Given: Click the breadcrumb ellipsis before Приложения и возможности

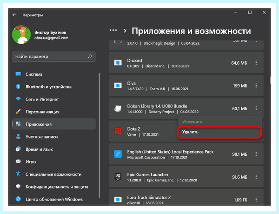Looking at the screenshot, I should [x=113, y=30].
